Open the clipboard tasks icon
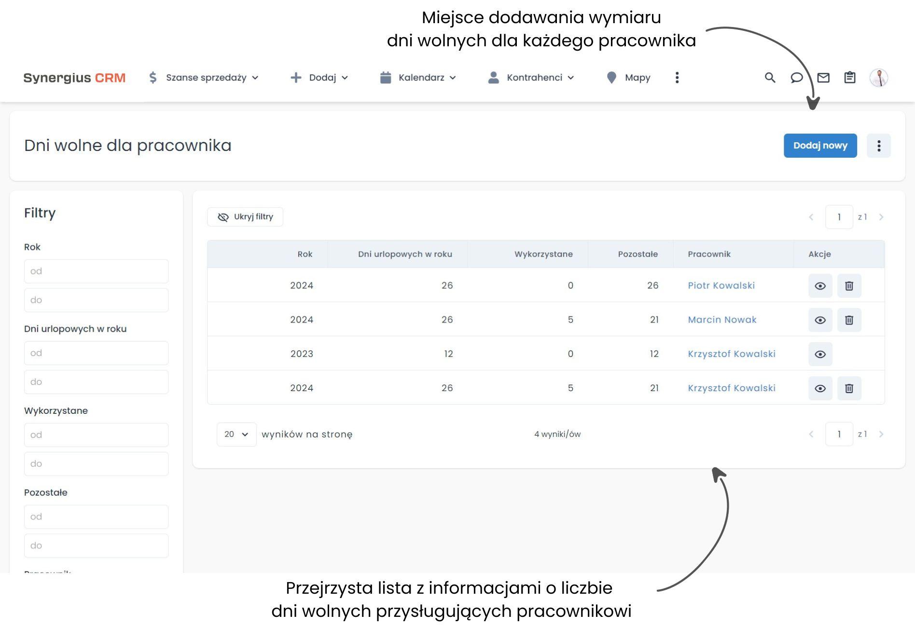 click(x=849, y=78)
